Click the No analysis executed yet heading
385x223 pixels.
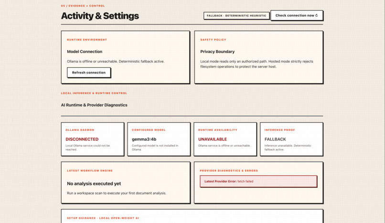pos(94,183)
